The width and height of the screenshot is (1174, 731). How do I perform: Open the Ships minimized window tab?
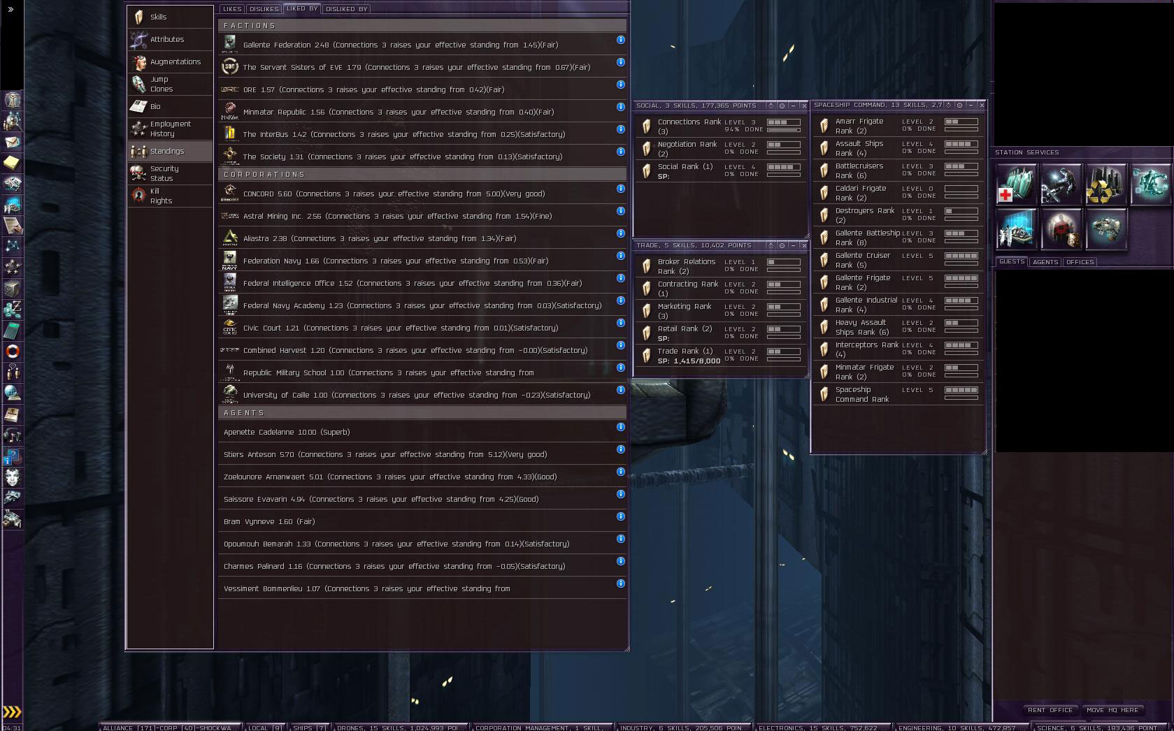click(310, 728)
